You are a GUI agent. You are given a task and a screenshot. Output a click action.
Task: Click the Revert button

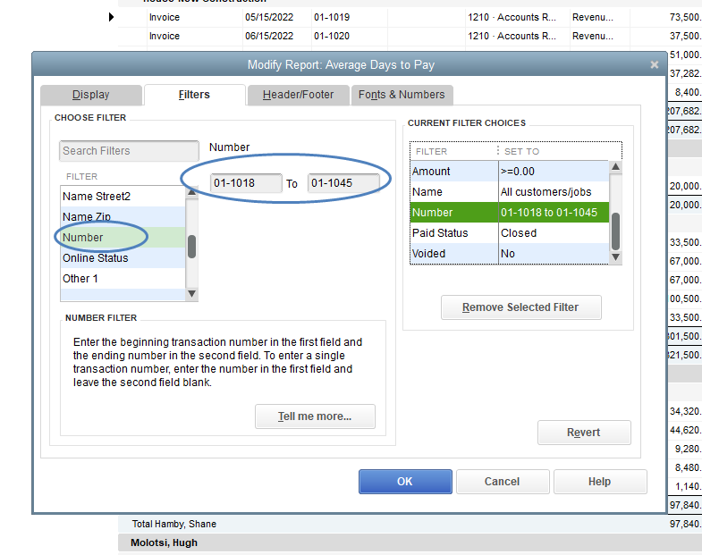click(584, 433)
